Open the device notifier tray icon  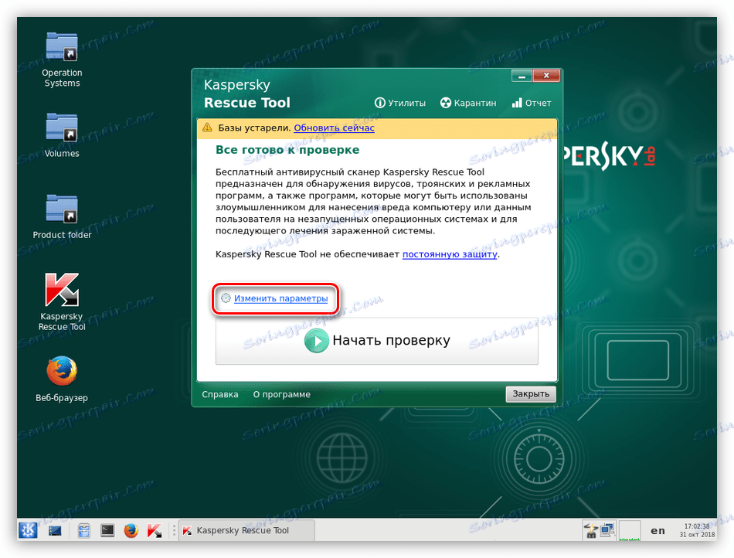coord(591,530)
